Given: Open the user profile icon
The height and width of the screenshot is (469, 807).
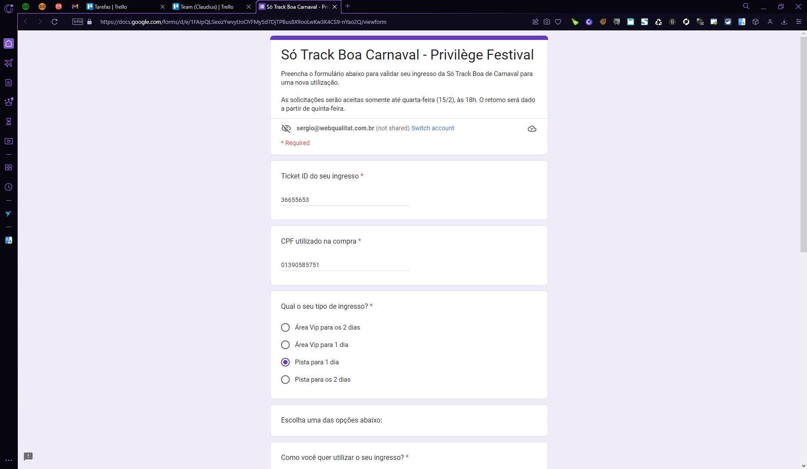Looking at the screenshot, I should click(770, 22).
